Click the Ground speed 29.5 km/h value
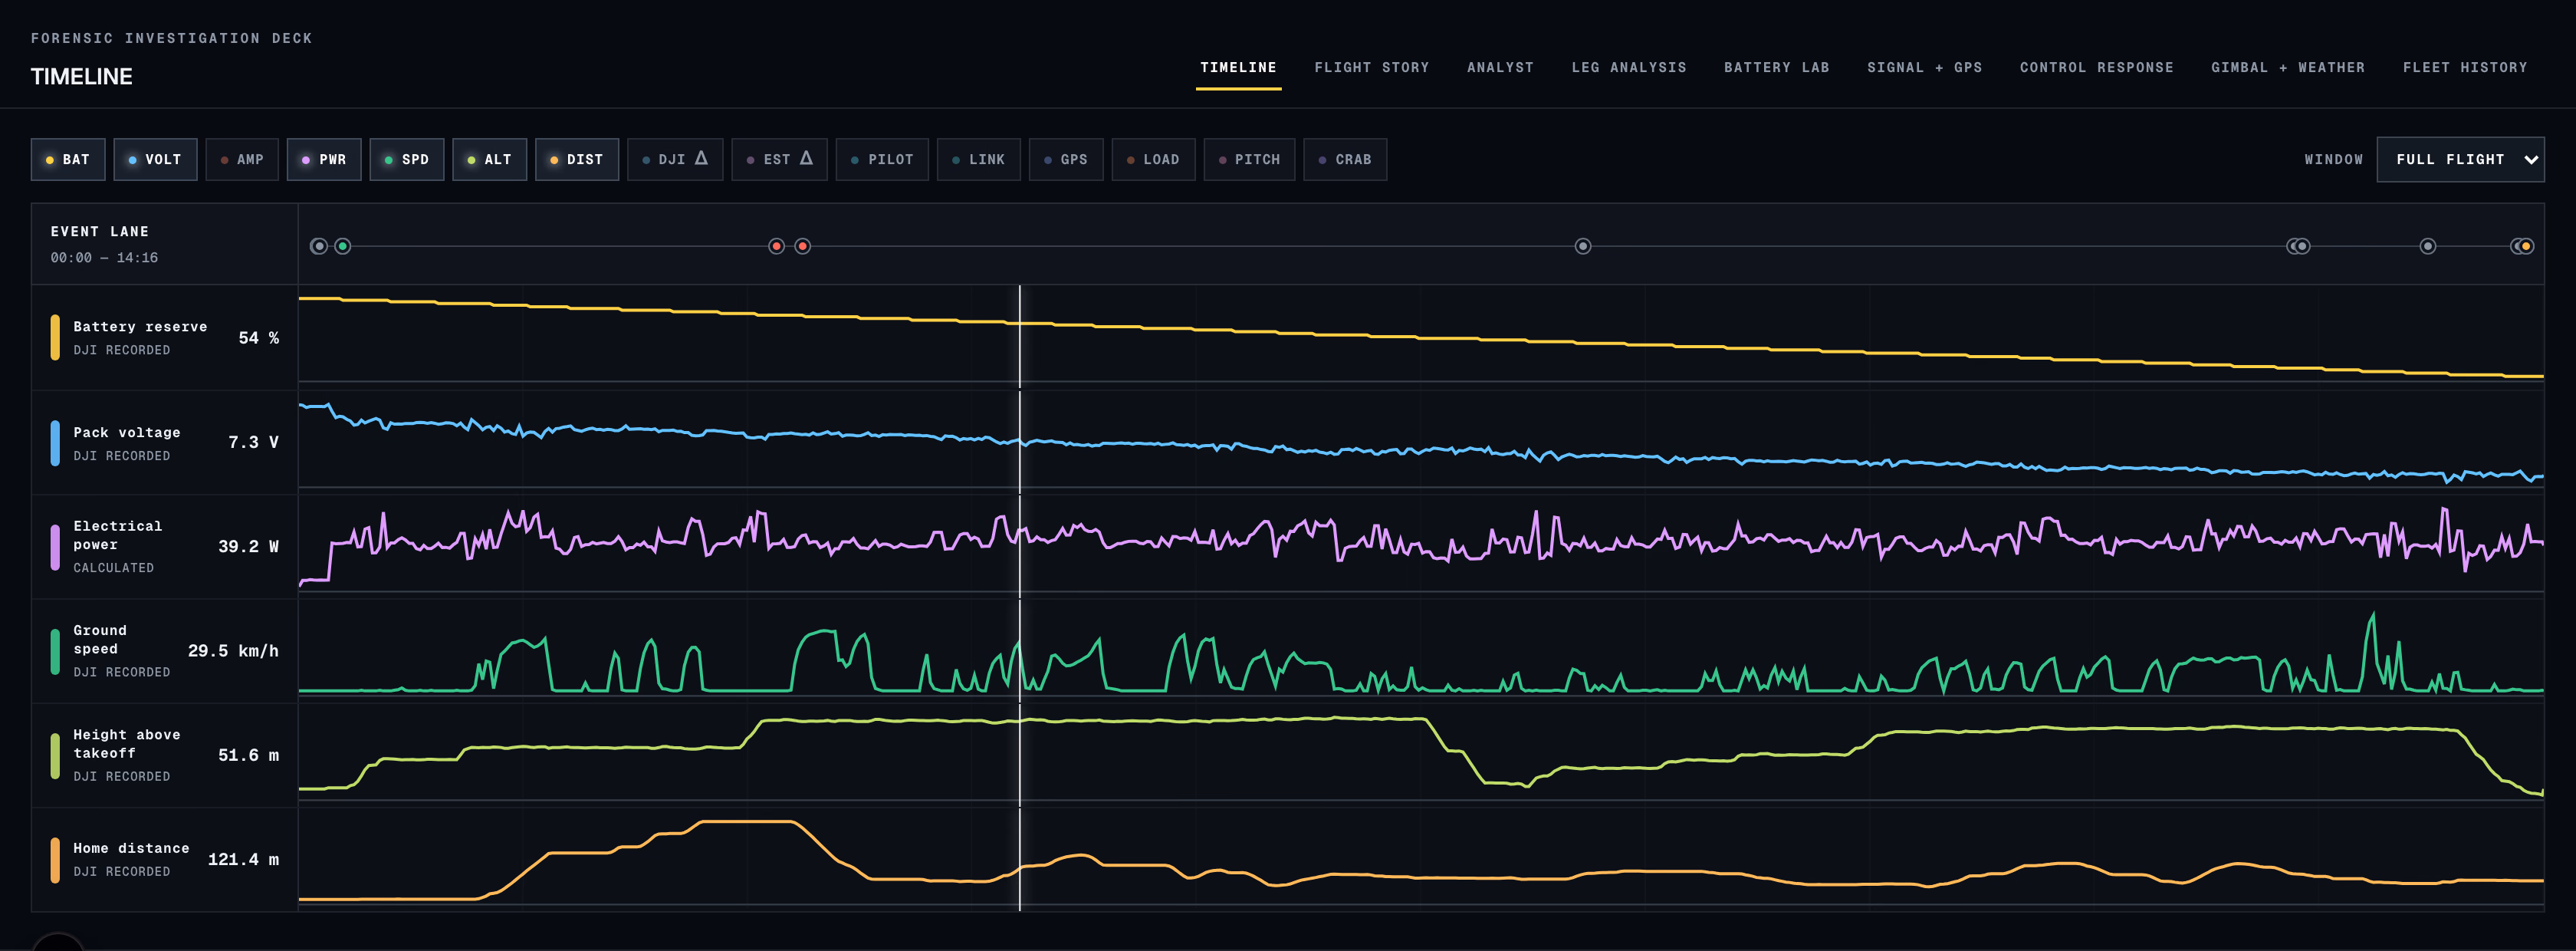The width and height of the screenshot is (2576, 951). pyautogui.click(x=233, y=651)
